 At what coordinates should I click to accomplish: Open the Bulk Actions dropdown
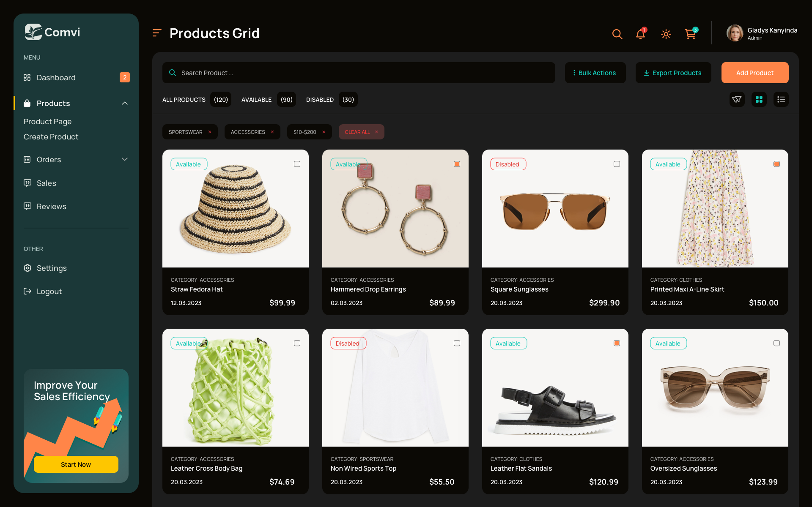pyautogui.click(x=595, y=73)
